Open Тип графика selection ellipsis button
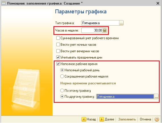Viewport: 162px width, 123px height. 121,23
